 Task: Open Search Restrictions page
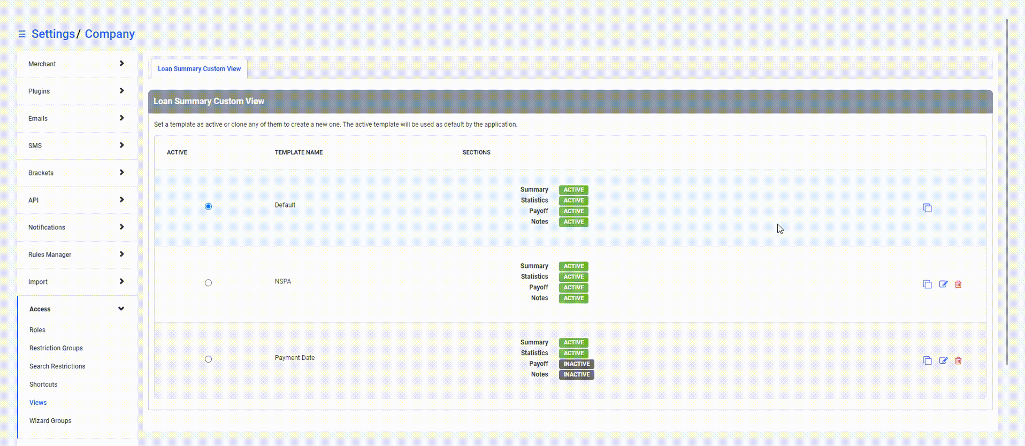click(57, 366)
